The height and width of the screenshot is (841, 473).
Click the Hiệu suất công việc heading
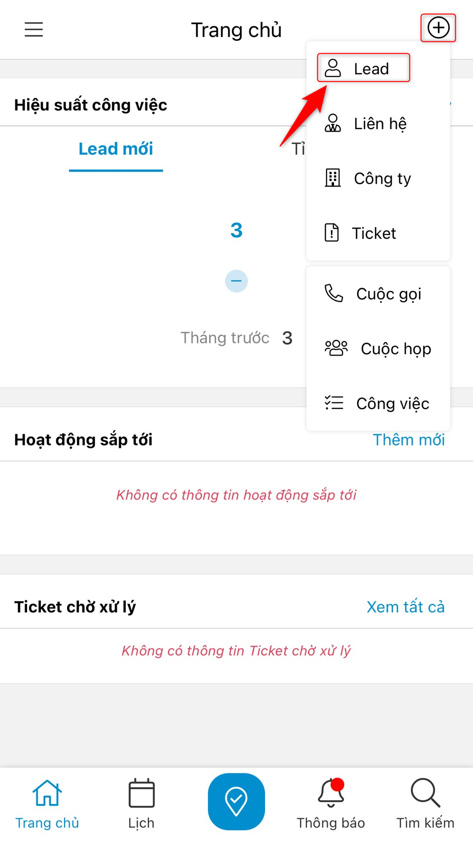coord(91,105)
